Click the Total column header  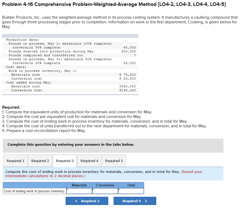coord(131,185)
